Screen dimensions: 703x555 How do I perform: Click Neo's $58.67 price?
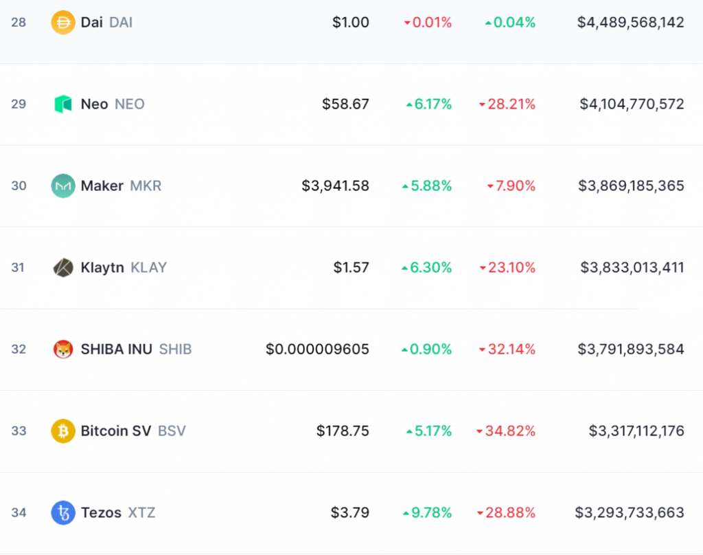(x=346, y=104)
